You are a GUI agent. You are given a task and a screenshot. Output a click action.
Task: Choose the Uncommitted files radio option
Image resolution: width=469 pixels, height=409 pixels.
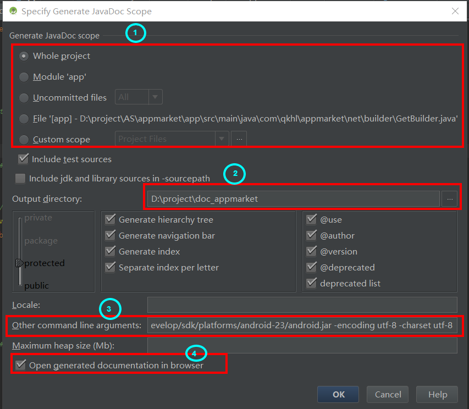click(24, 98)
